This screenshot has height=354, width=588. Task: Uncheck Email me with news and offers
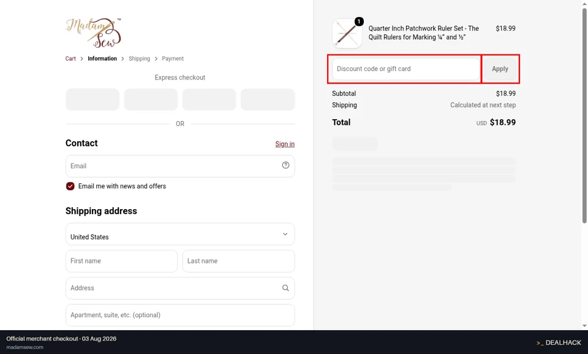70,186
